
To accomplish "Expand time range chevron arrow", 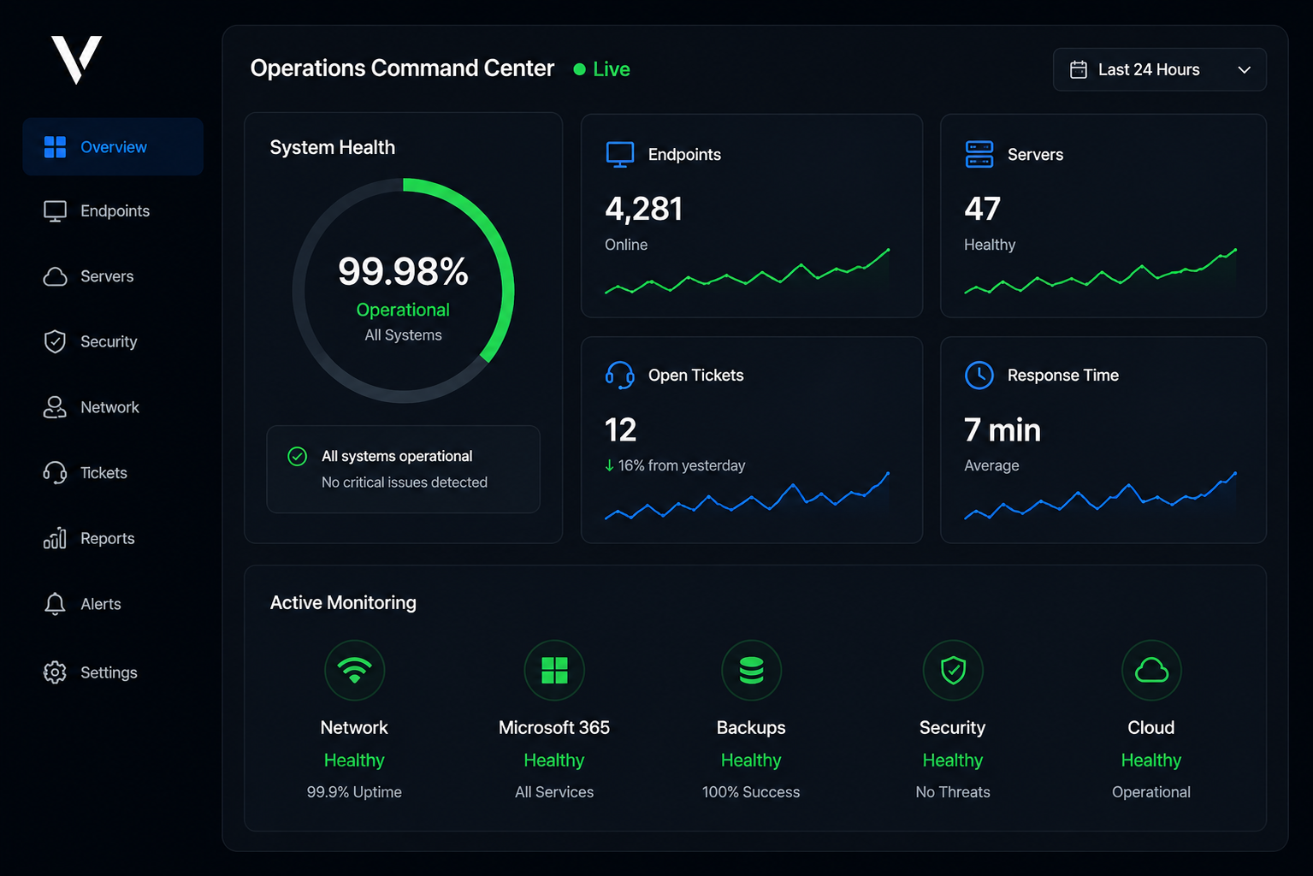I will (1245, 70).
